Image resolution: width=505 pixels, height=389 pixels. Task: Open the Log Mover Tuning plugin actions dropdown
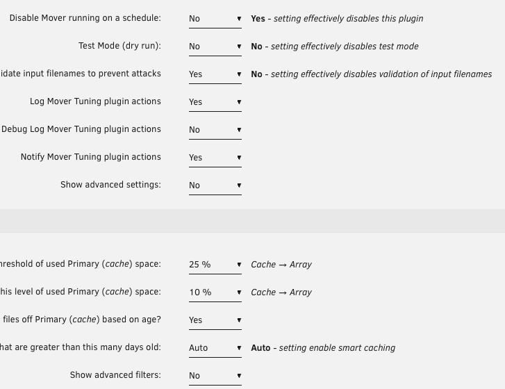[215, 102]
